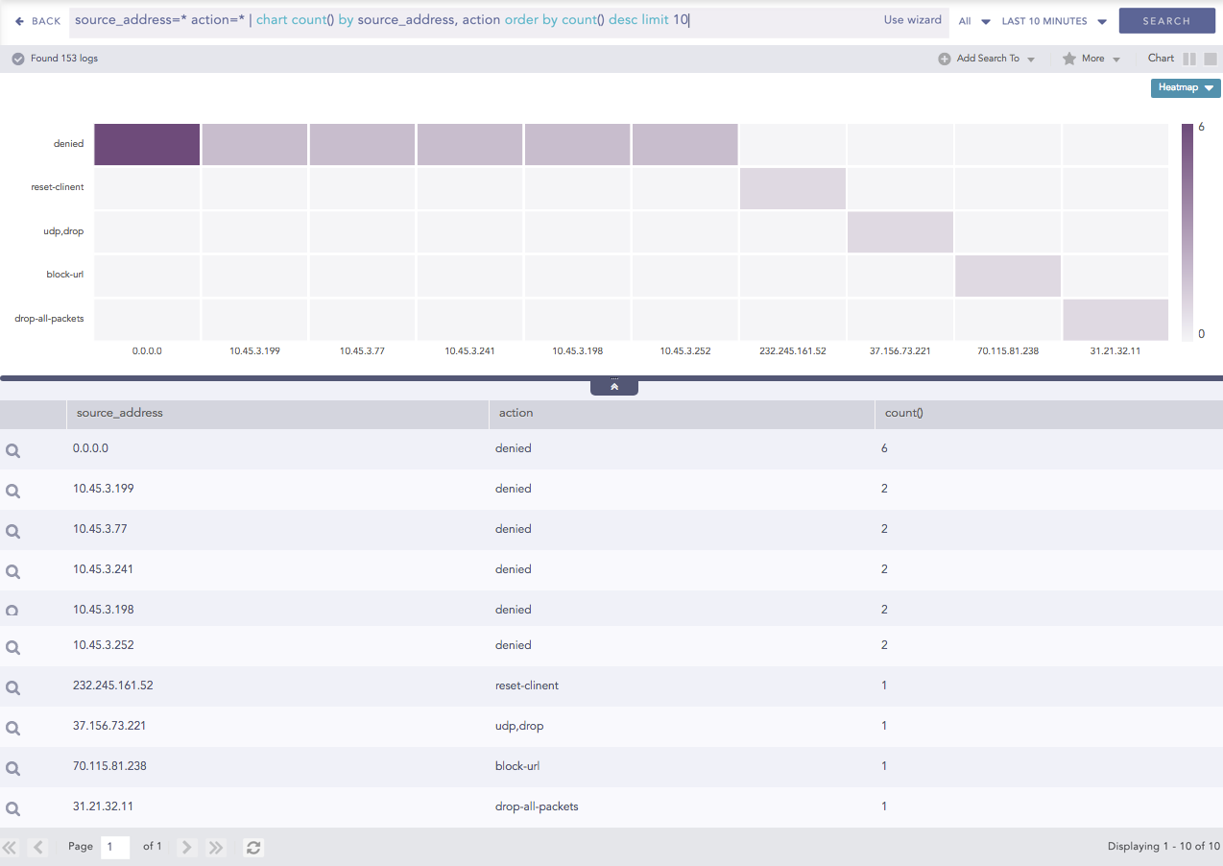Image resolution: width=1223 pixels, height=866 pixels.
Task: Collapse the chart using the chevron divider
Action: coord(613,385)
